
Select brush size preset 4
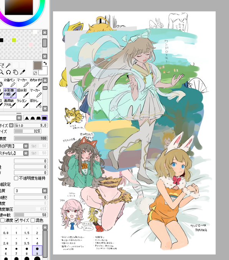37,240
